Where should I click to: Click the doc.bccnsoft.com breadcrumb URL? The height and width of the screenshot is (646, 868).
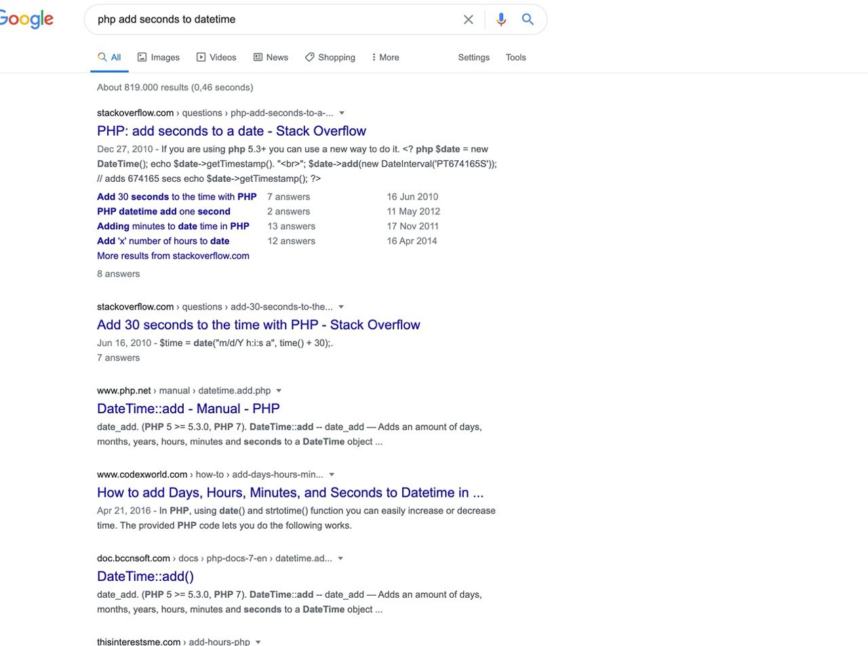[x=214, y=559]
